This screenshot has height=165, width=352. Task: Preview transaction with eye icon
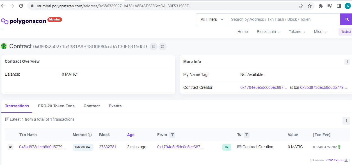coord(11,147)
